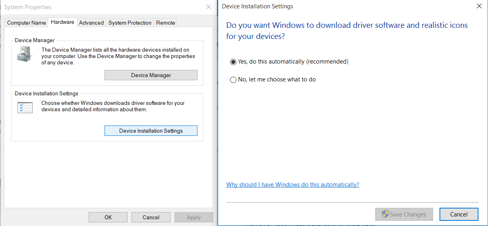Screen dimensions: 488x226
Task: Click the 'The Device Manager lists all the hardware' description
Action: 118,56
